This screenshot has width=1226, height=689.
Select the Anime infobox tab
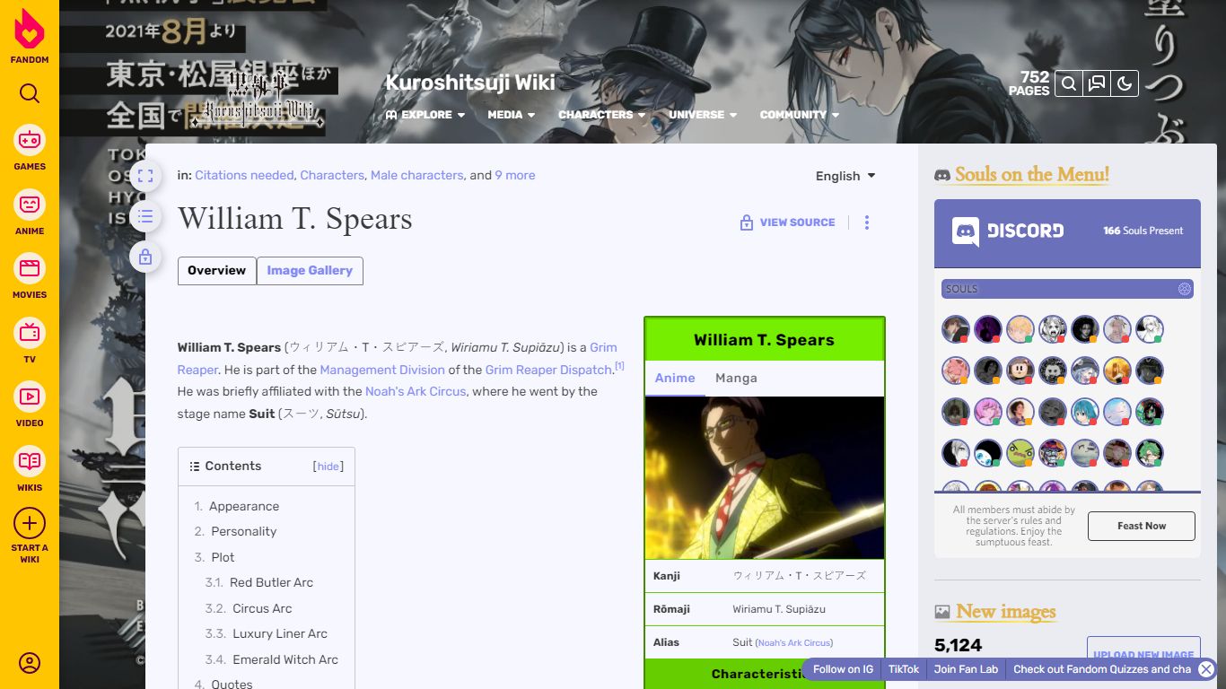675,379
